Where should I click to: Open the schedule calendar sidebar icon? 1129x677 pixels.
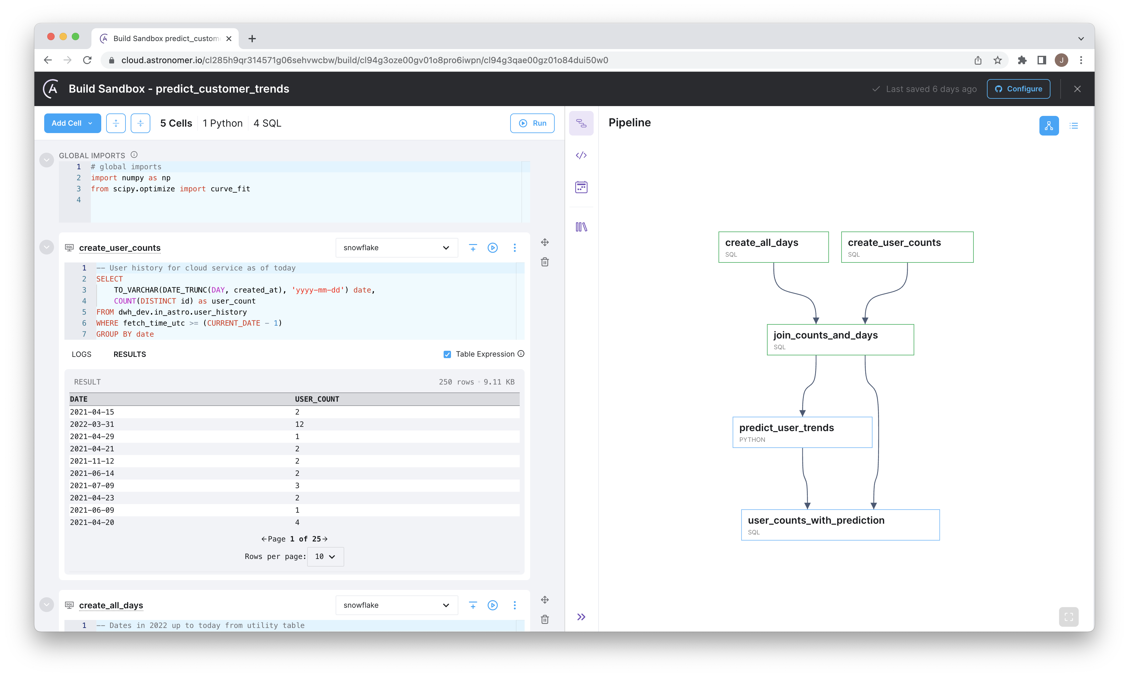click(x=581, y=187)
